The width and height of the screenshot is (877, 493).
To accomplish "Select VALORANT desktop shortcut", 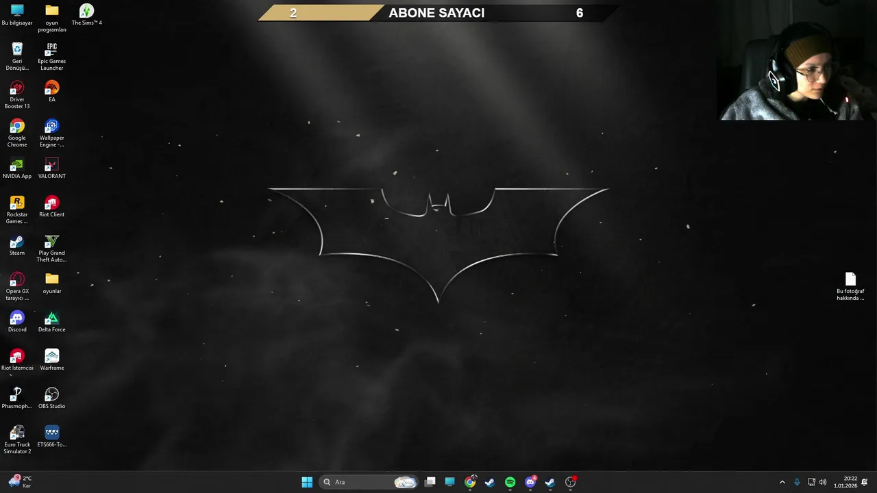I will tap(52, 168).
